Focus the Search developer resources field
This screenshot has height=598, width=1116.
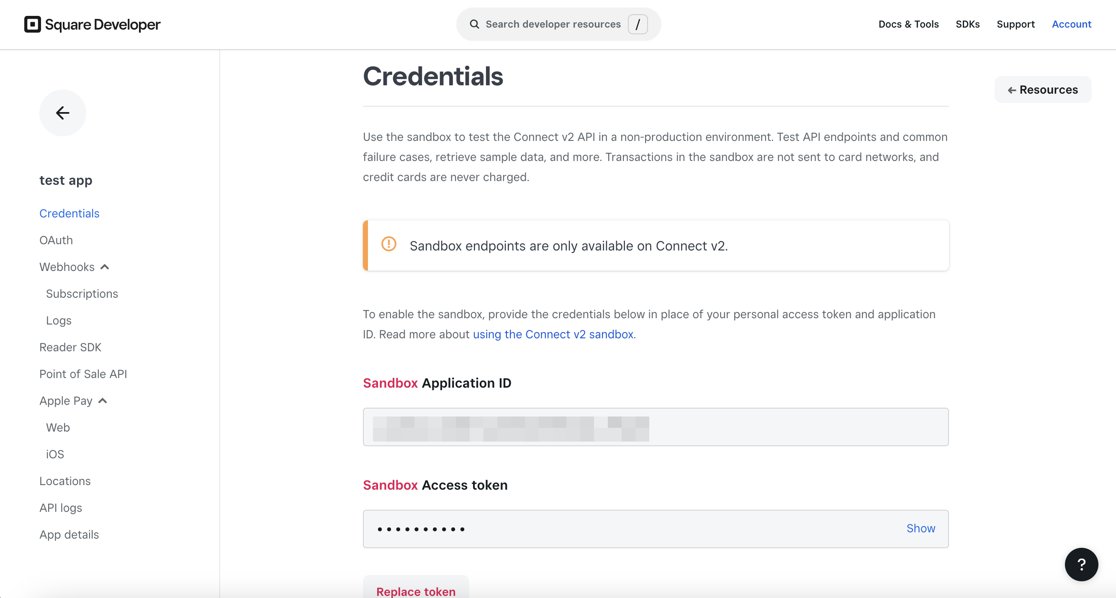point(558,24)
